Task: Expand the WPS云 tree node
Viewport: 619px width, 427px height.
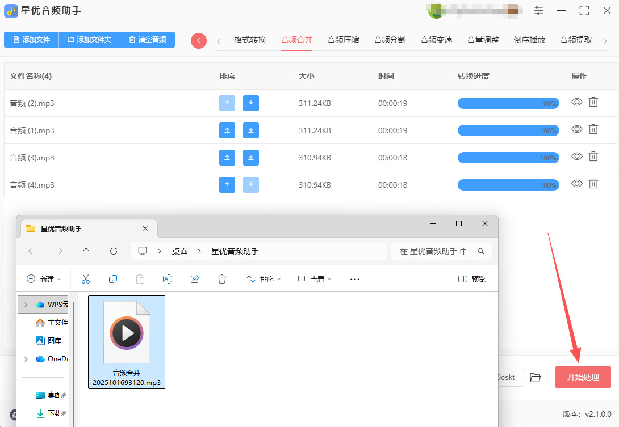Action: click(26, 305)
